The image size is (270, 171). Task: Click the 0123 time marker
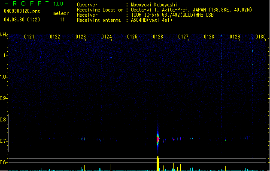point(81,37)
